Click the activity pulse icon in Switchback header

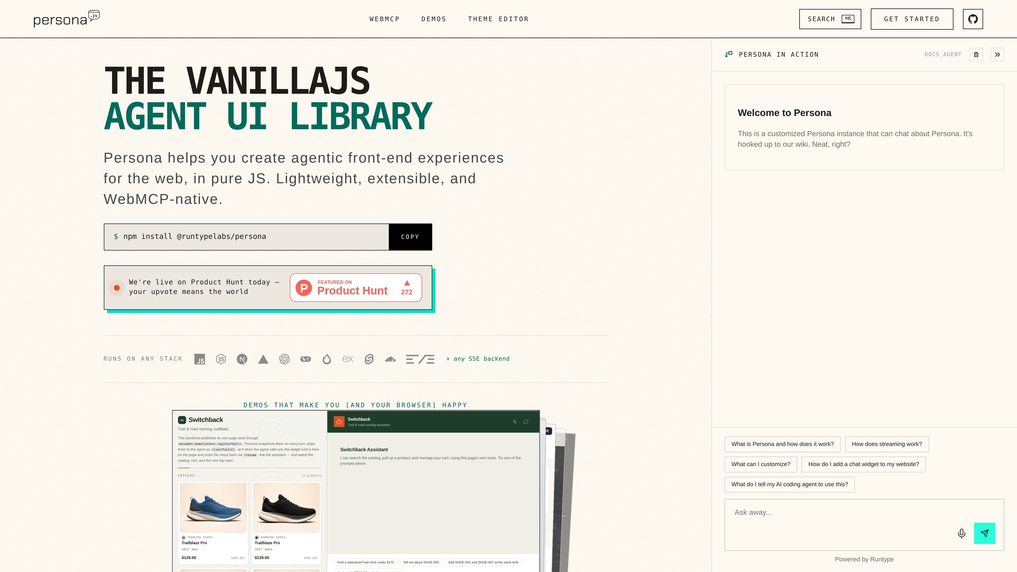coord(515,422)
